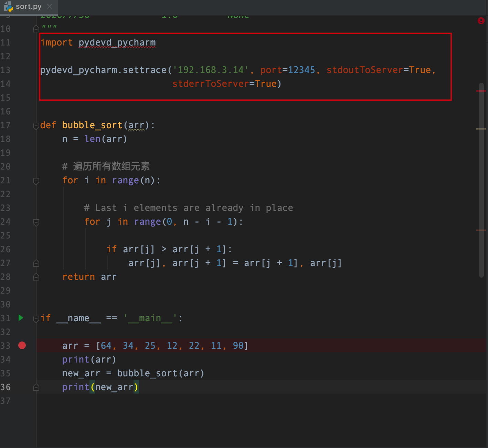
Task: Collapse the if __name__ block on line 31
Action: (36, 318)
